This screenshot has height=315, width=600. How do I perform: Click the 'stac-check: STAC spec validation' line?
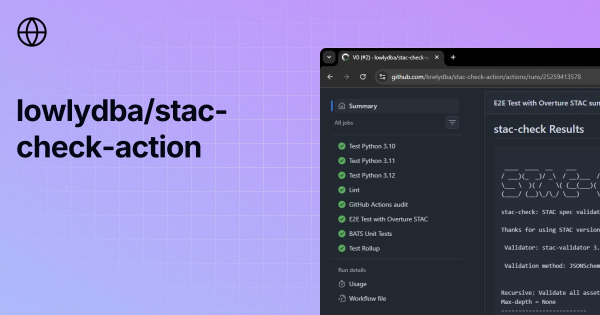(x=550, y=211)
